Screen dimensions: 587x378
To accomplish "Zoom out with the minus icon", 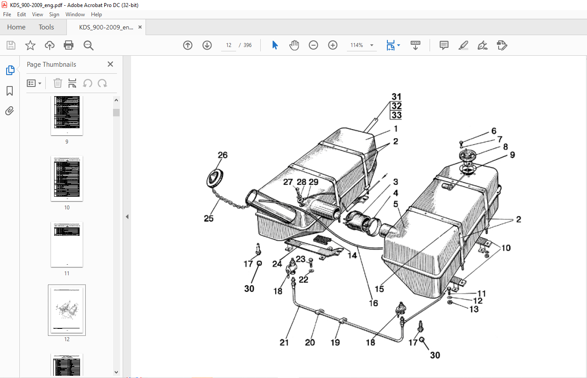I will point(314,45).
